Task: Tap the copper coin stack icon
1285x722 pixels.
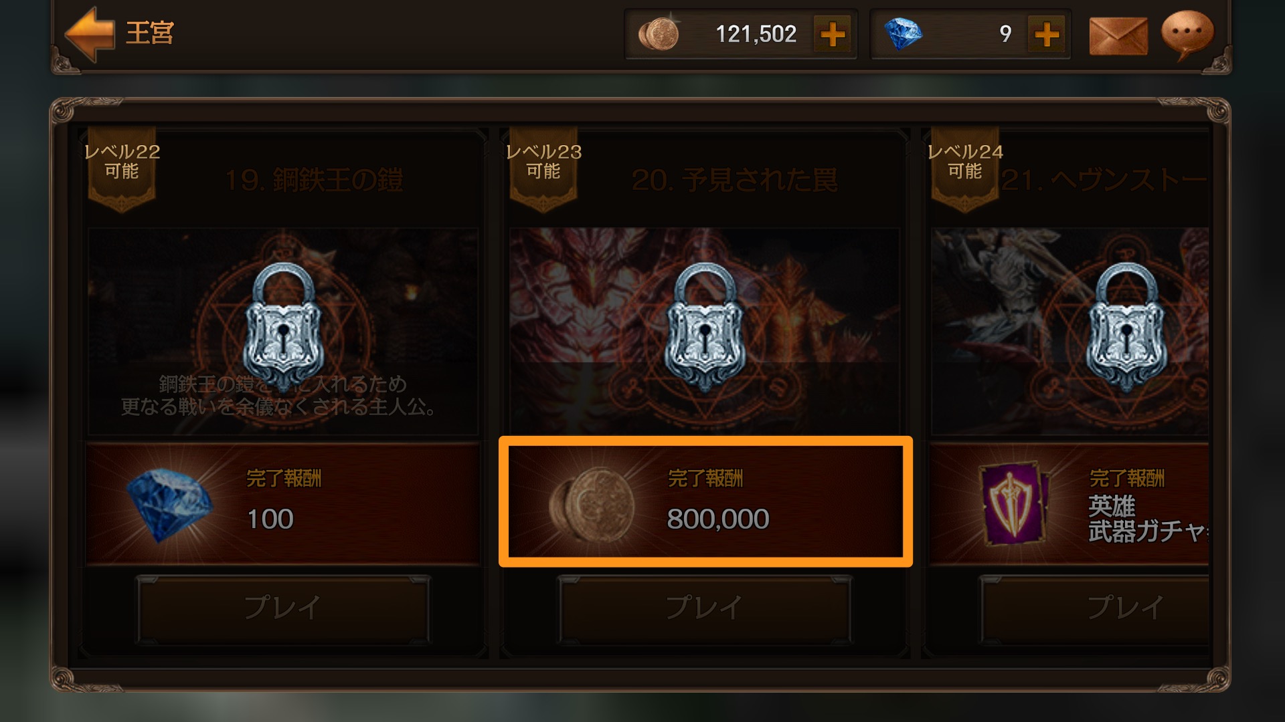Action: [x=659, y=34]
